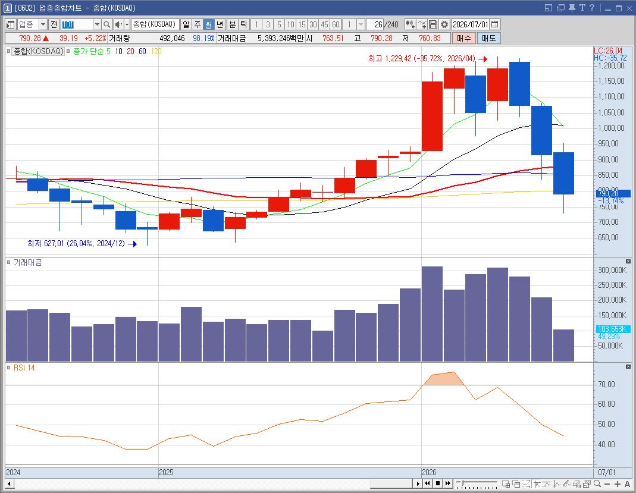
Task: Select the monthly chart (월) period
Action: click(208, 25)
